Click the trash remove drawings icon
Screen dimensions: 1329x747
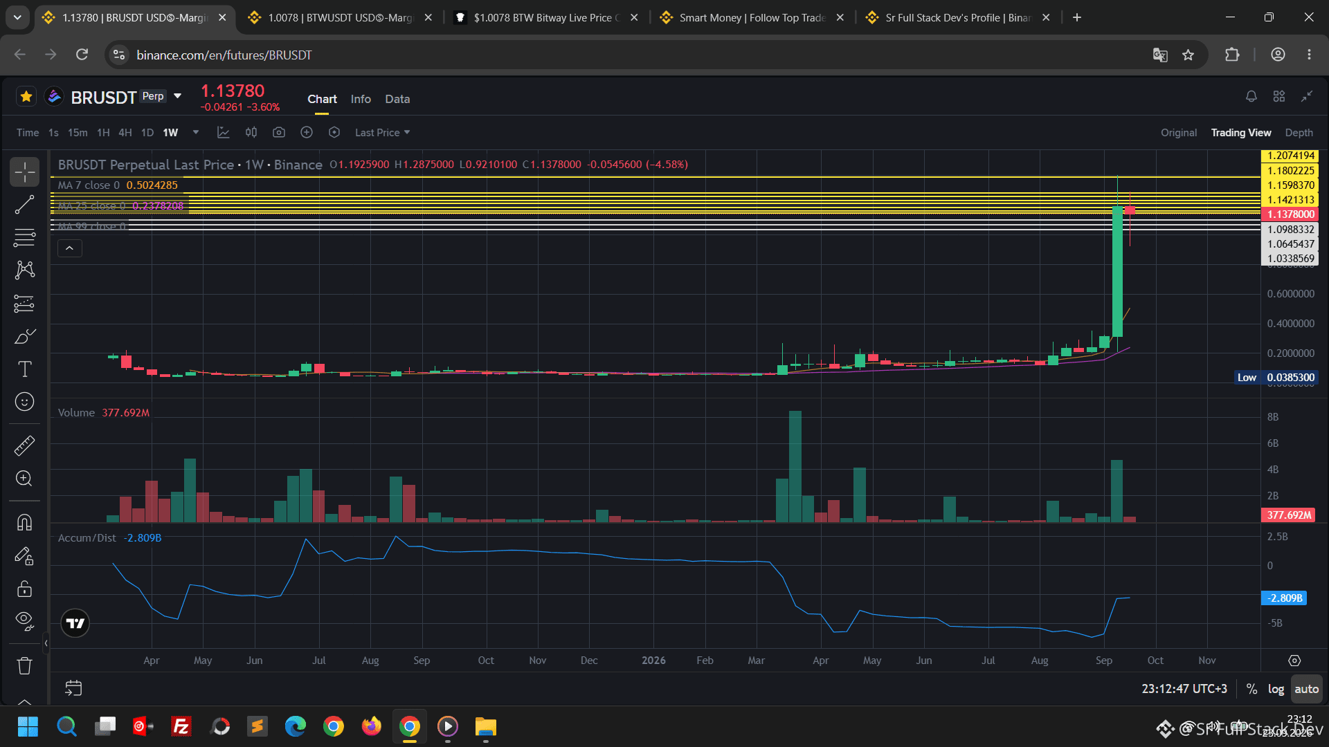pyautogui.click(x=24, y=666)
